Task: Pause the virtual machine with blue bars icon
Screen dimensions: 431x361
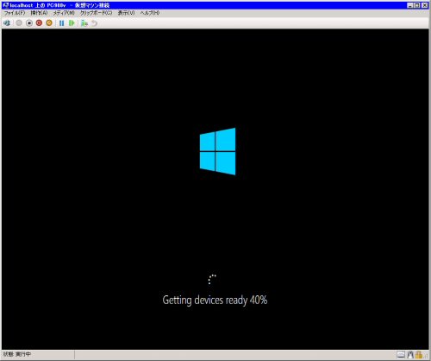Action: 61,23
